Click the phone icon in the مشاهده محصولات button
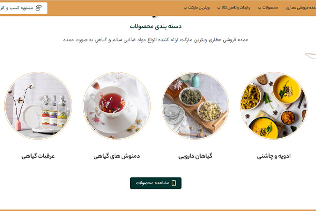Viewport: 316px width, 211px height. 173,183
